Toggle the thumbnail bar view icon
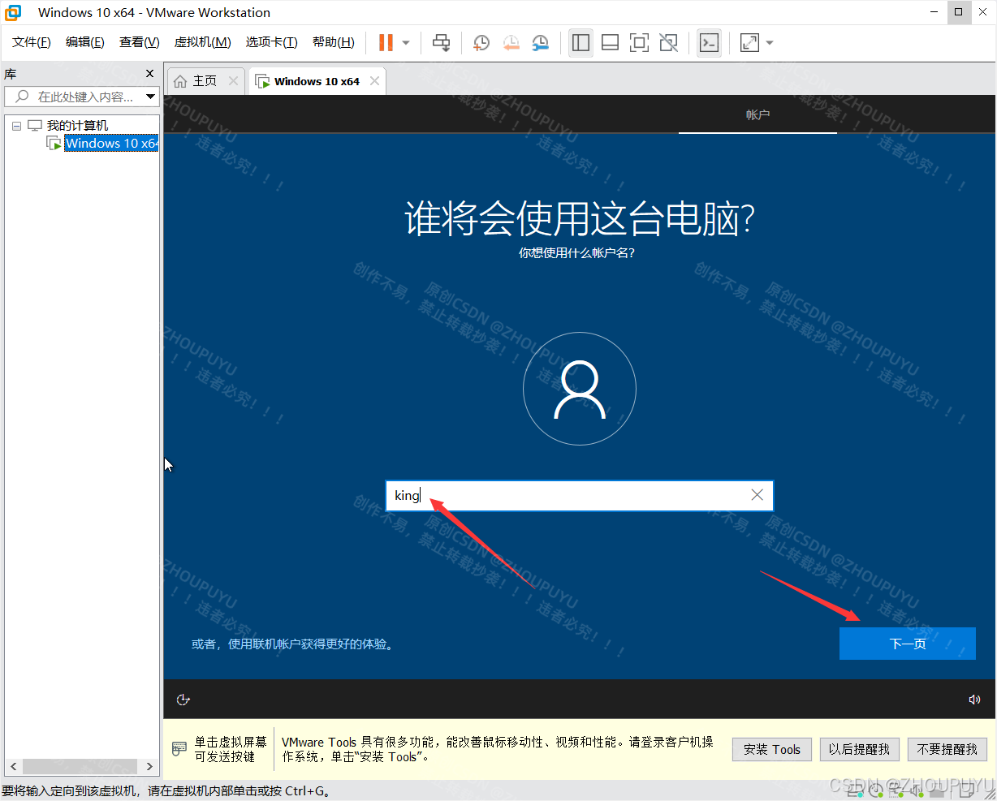This screenshot has width=997, height=801. (x=610, y=42)
